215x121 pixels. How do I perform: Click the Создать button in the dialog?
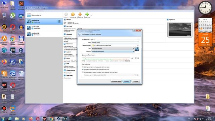click(x=127, y=81)
